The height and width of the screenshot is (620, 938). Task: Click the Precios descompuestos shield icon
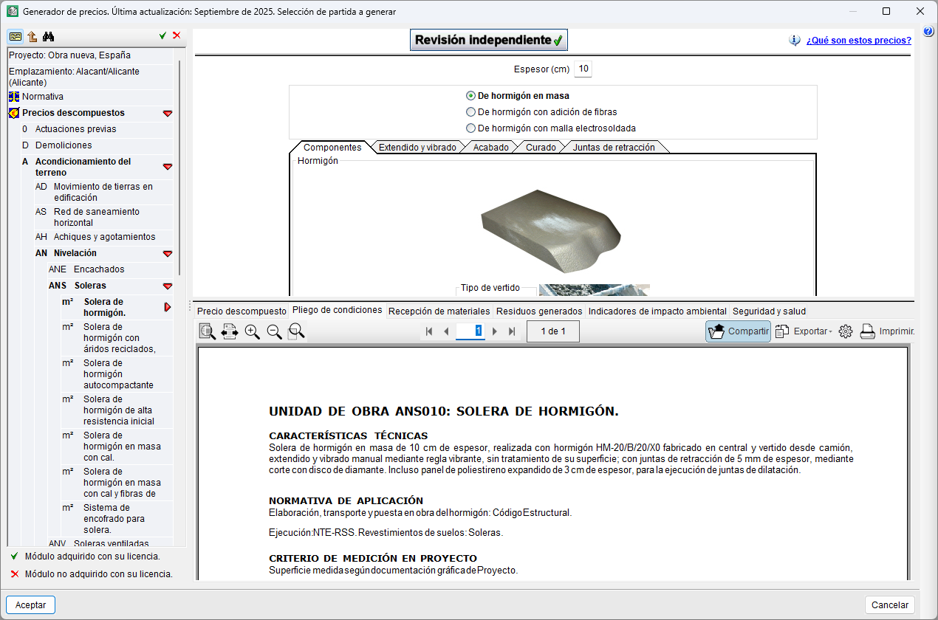(x=14, y=113)
